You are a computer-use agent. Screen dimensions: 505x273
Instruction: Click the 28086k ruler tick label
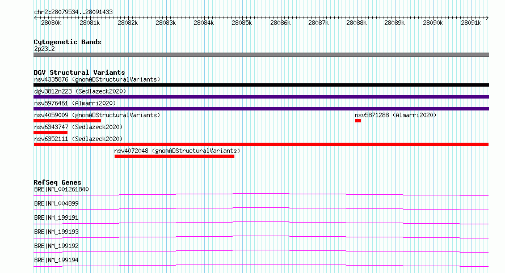pyautogui.click(x=280, y=23)
